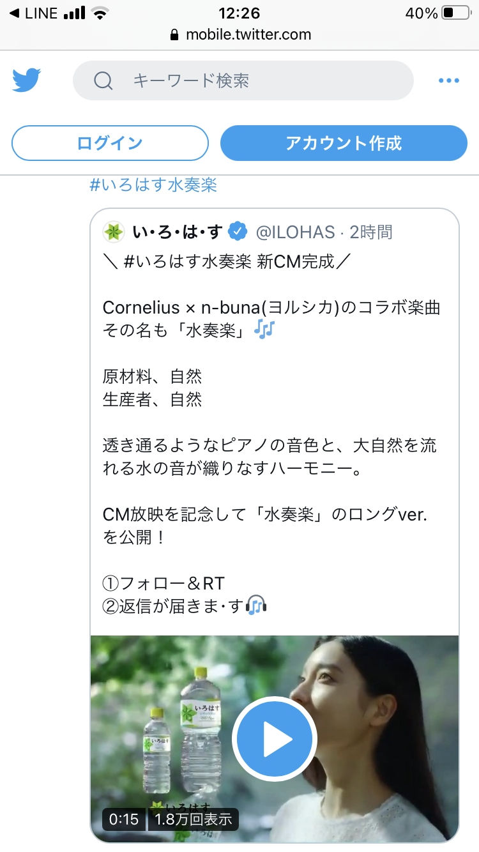Click the blue verified badge
This screenshot has width=479, height=852.
pos(238,232)
